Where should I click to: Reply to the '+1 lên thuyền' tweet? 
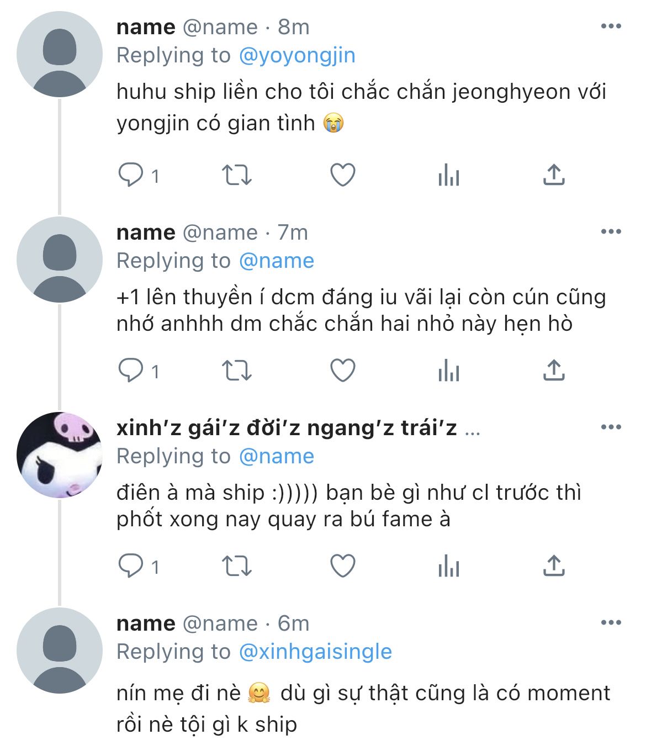pos(131,371)
